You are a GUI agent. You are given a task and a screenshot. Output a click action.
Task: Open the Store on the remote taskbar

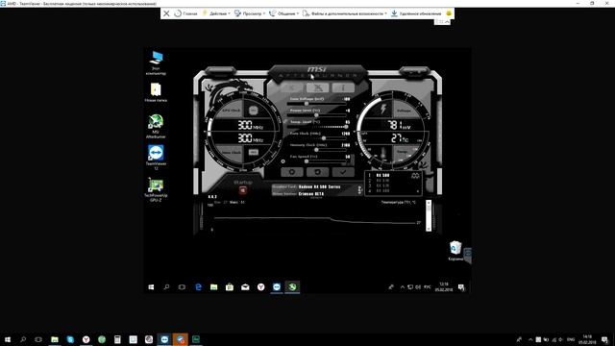(x=230, y=287)
